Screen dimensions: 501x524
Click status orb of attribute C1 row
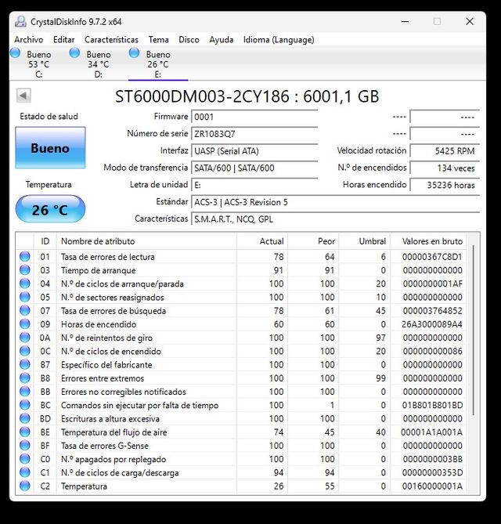[x=25, y=472]
